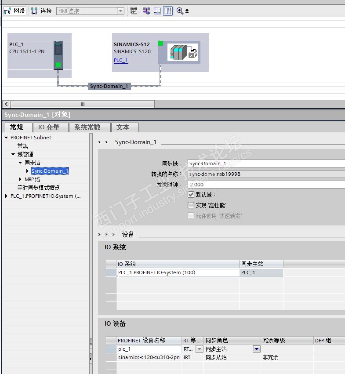Select the Sync-Domain_1 network label

click(109, 86)
